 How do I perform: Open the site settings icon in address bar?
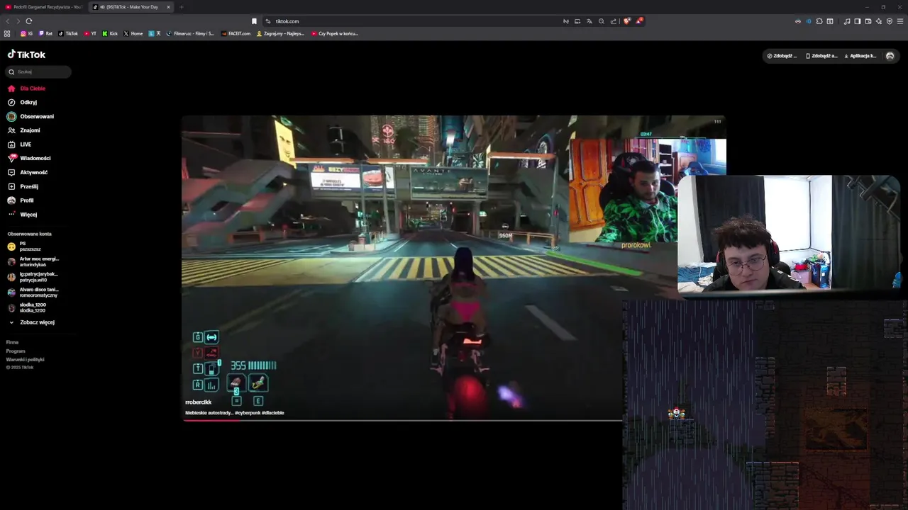click(268, 21)
